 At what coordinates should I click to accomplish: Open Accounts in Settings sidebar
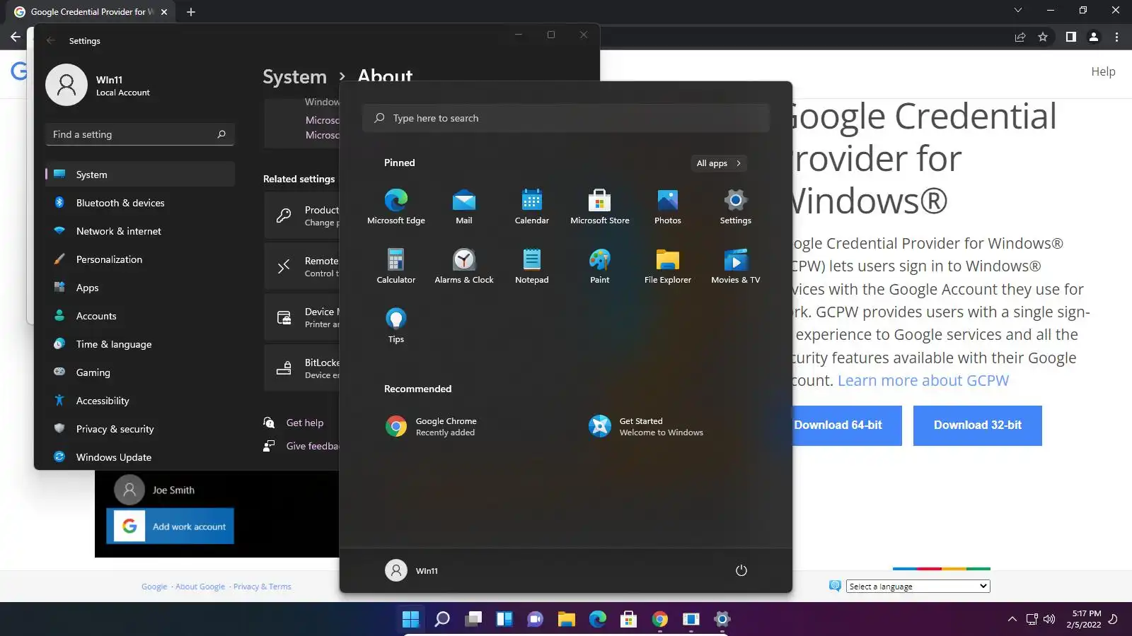140,316
